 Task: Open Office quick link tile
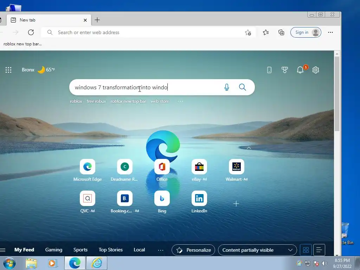coord(162,170)
